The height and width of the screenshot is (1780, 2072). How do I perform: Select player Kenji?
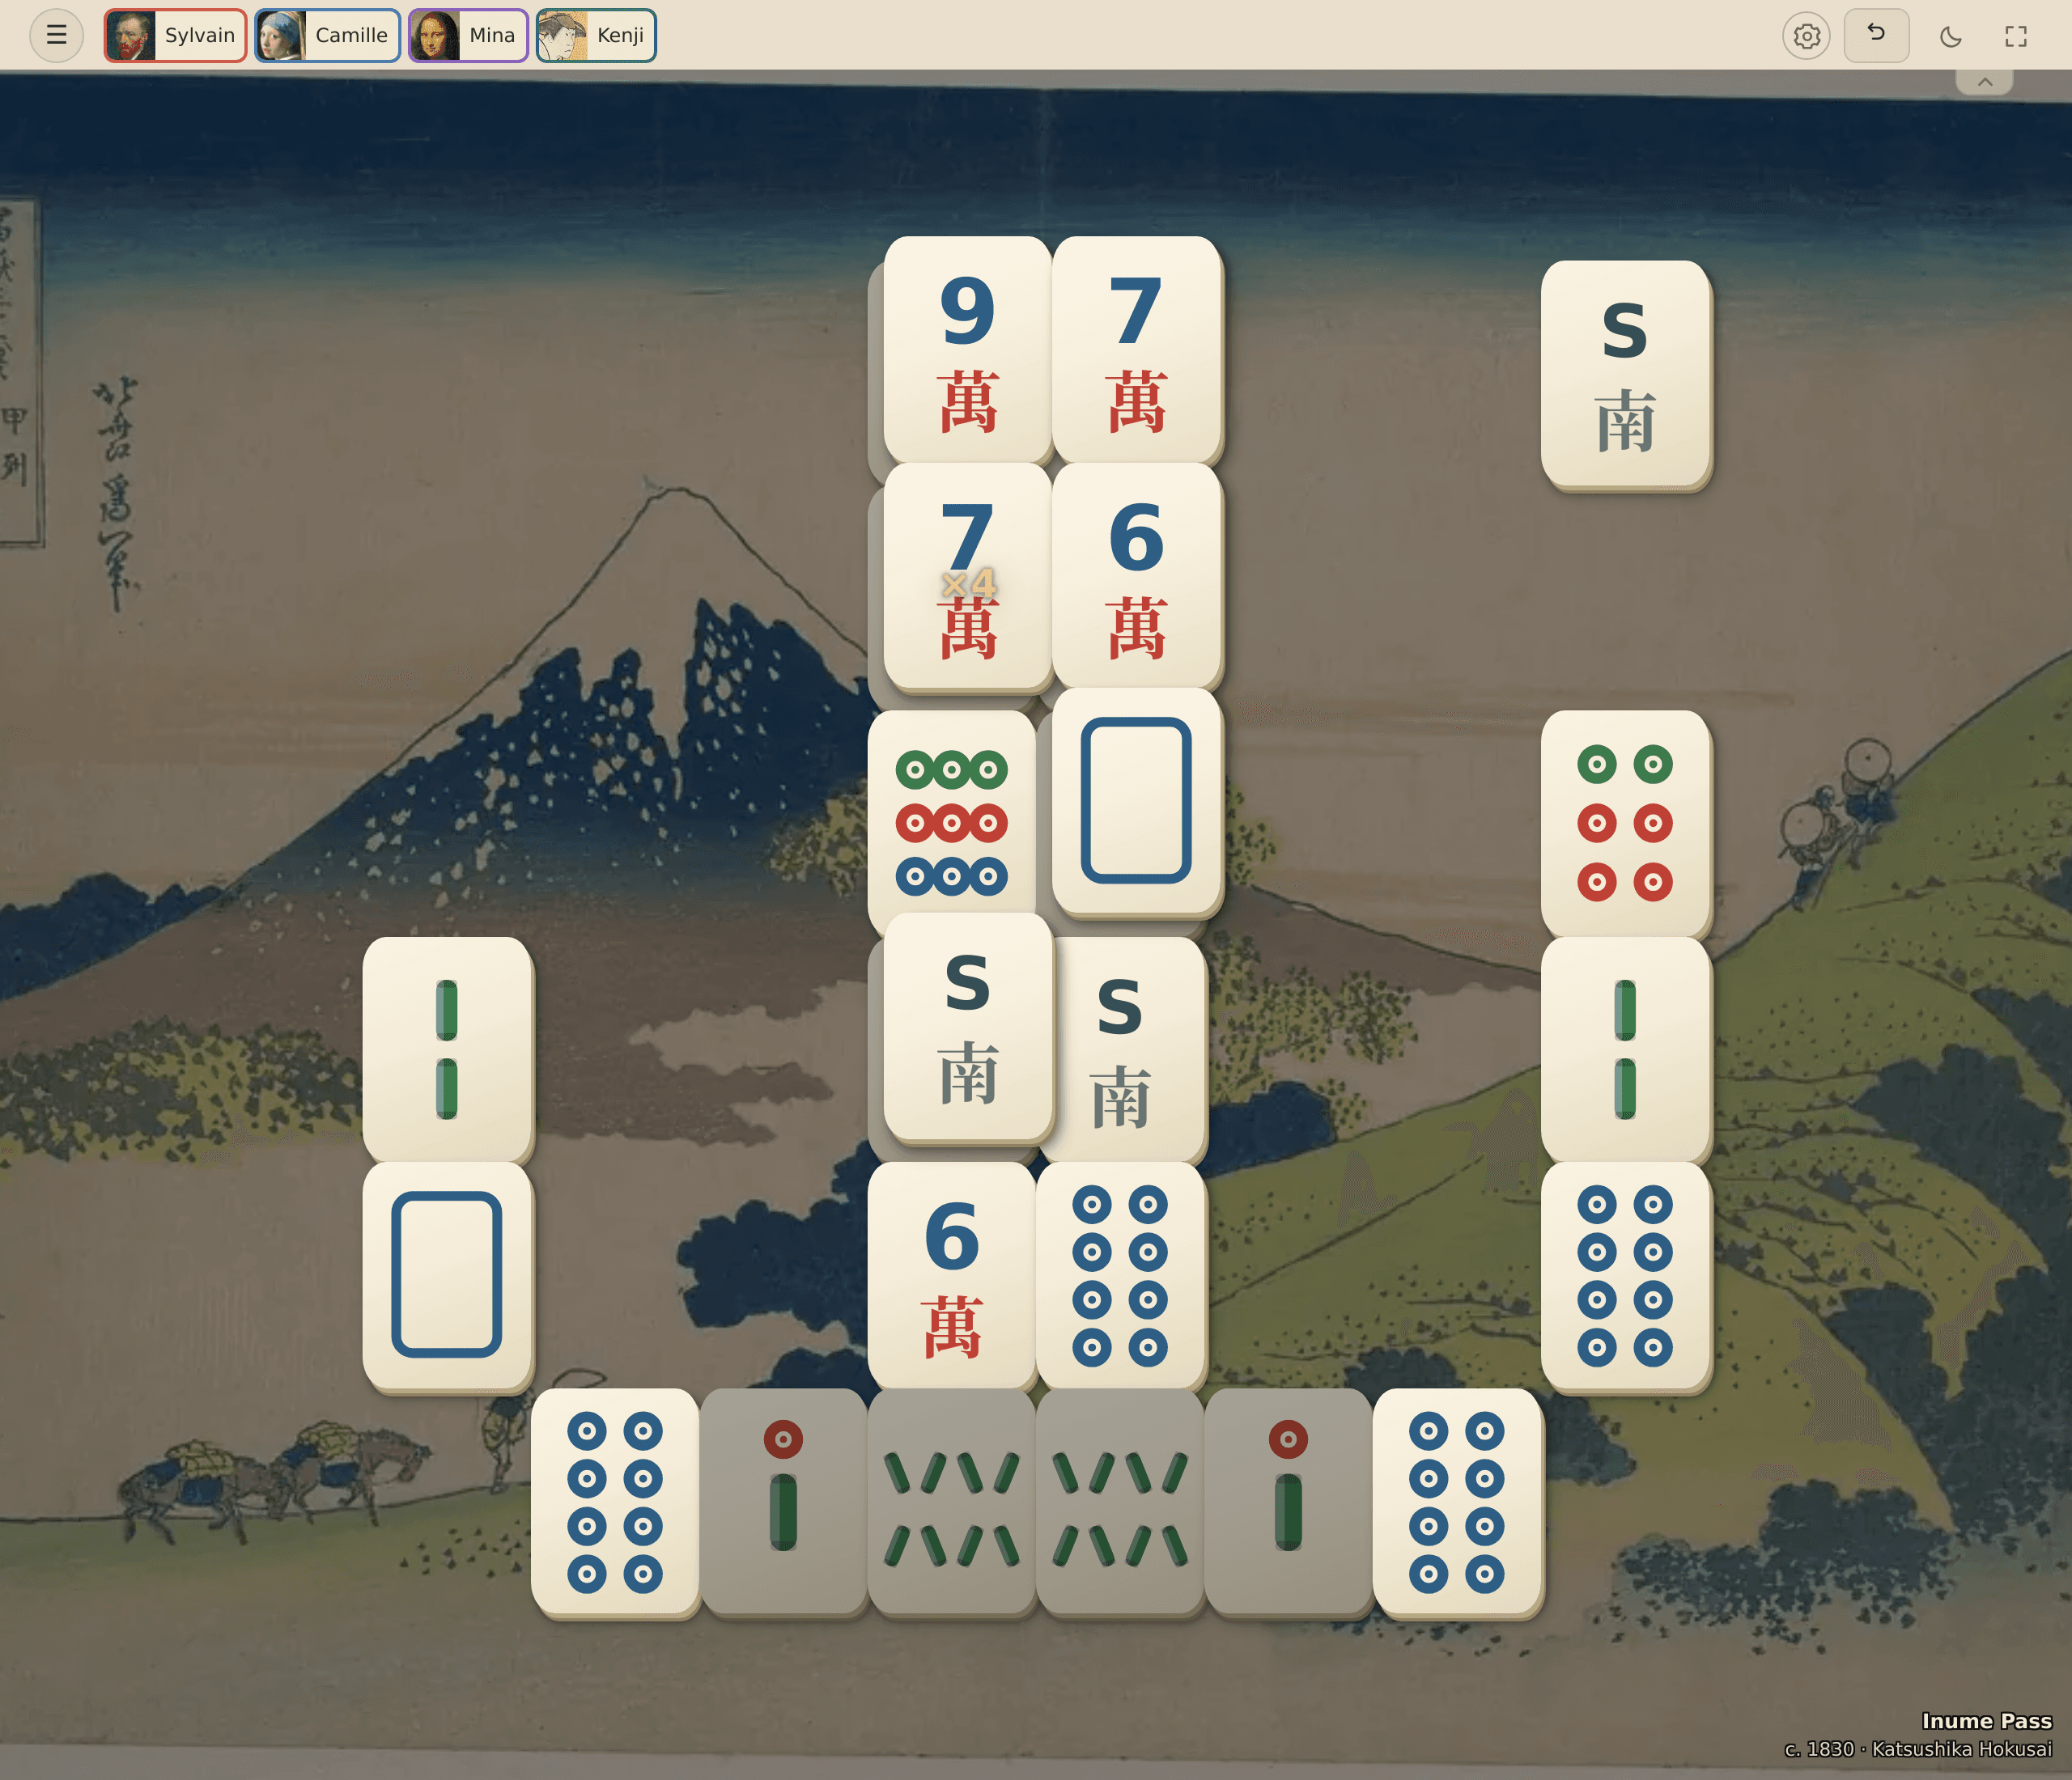click(x=596, y=35)
